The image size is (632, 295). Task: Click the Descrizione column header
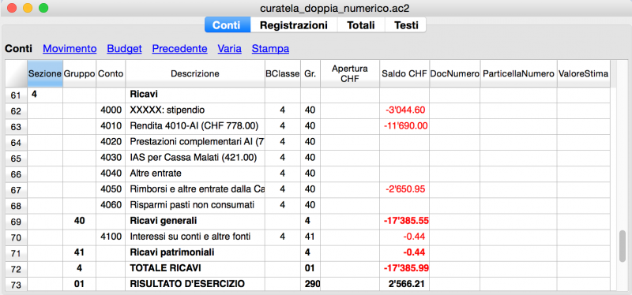point(195,73)
